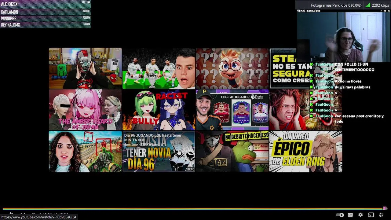Click chat message 'durísimas palabras'
391x220 pixels.
coord(352,87)
